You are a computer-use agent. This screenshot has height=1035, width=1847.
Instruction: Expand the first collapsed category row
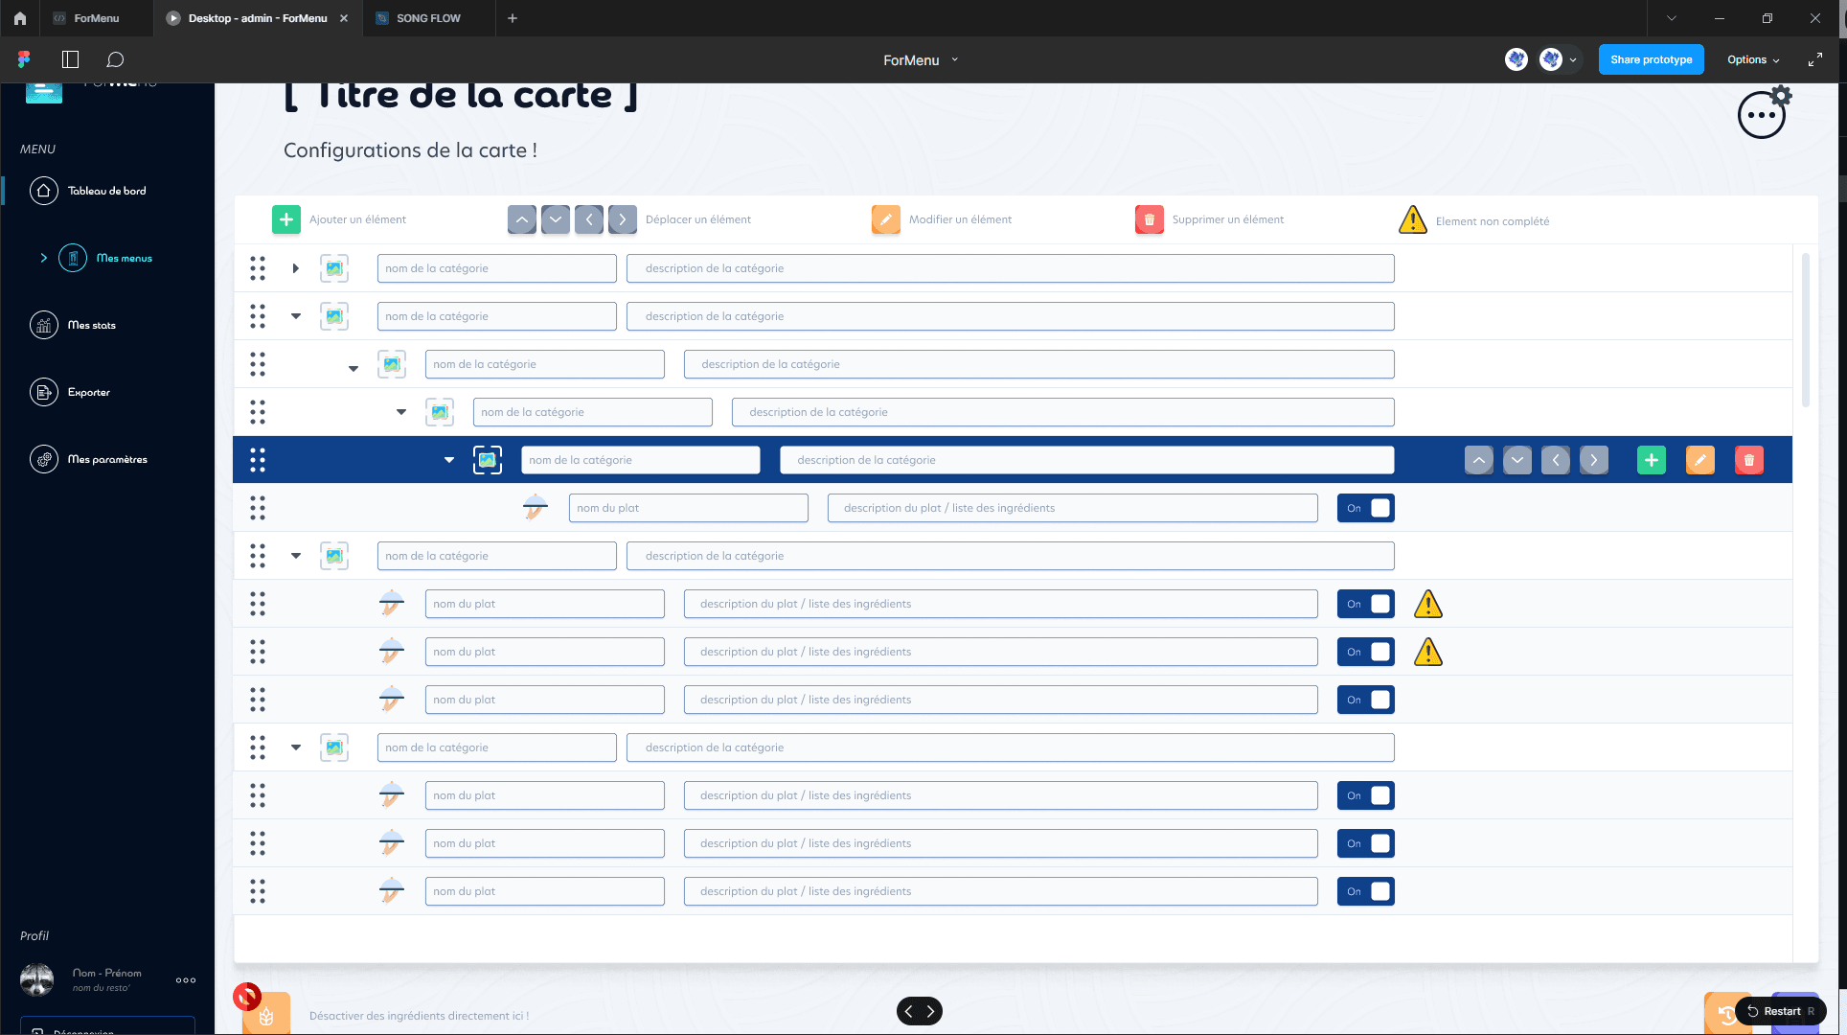(x=295, y=268)
